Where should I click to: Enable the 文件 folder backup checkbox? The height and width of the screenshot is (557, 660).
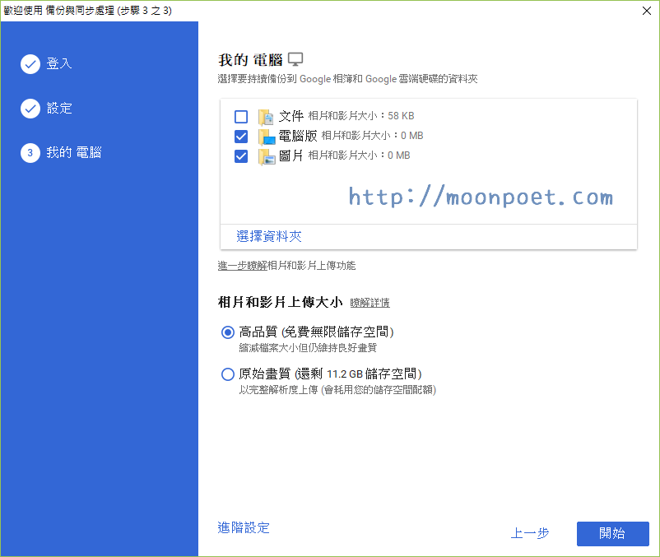coord(241,116)
